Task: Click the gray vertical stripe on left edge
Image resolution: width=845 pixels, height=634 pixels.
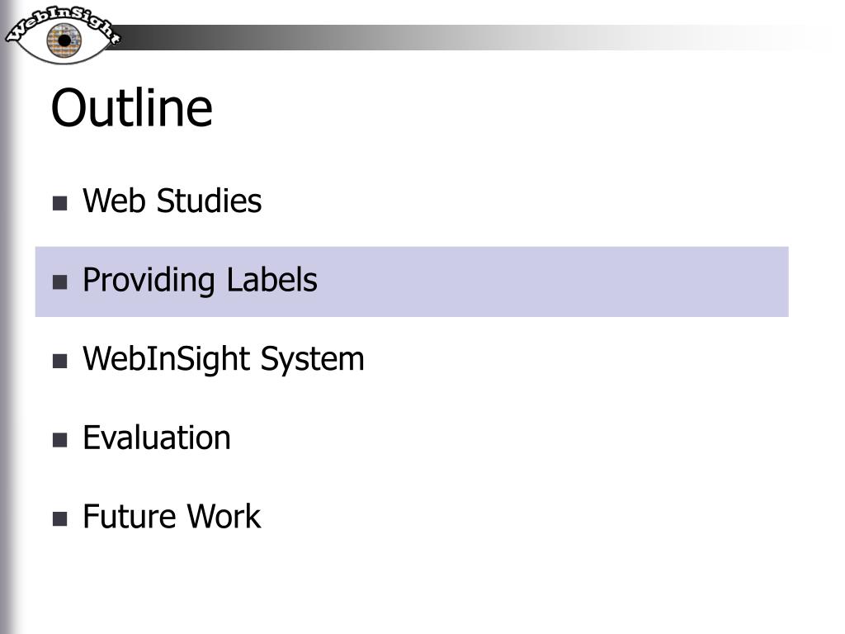Action: coord(7,345)
